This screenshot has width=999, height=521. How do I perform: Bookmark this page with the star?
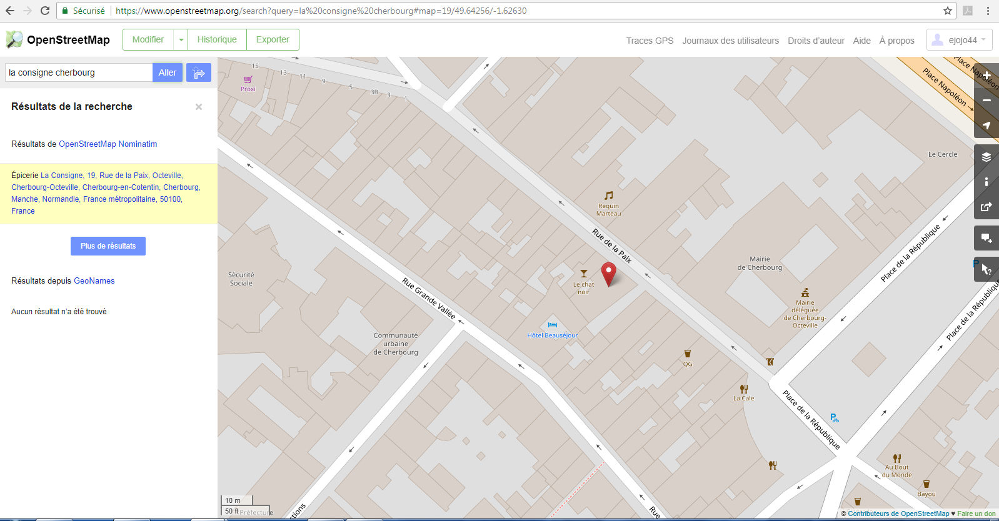click(x=948, y=11)
